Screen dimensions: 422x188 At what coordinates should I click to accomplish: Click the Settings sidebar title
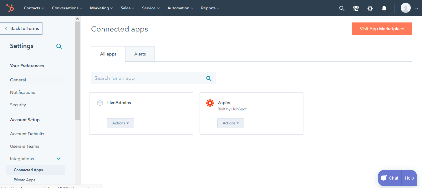coord(22,46)
